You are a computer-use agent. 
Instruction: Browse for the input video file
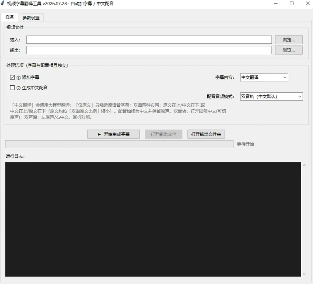pyautogui.click(x=289, y=40)
